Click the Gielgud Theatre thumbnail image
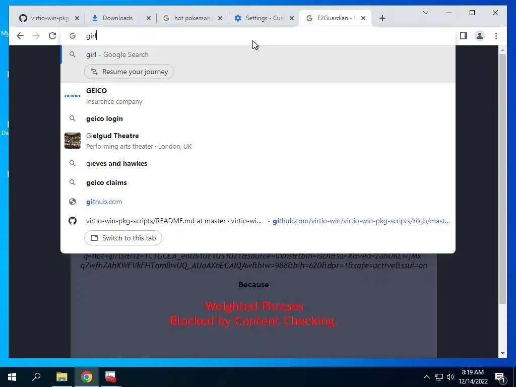516x387 pixels. pyautogui.click(x=73, y=141)
